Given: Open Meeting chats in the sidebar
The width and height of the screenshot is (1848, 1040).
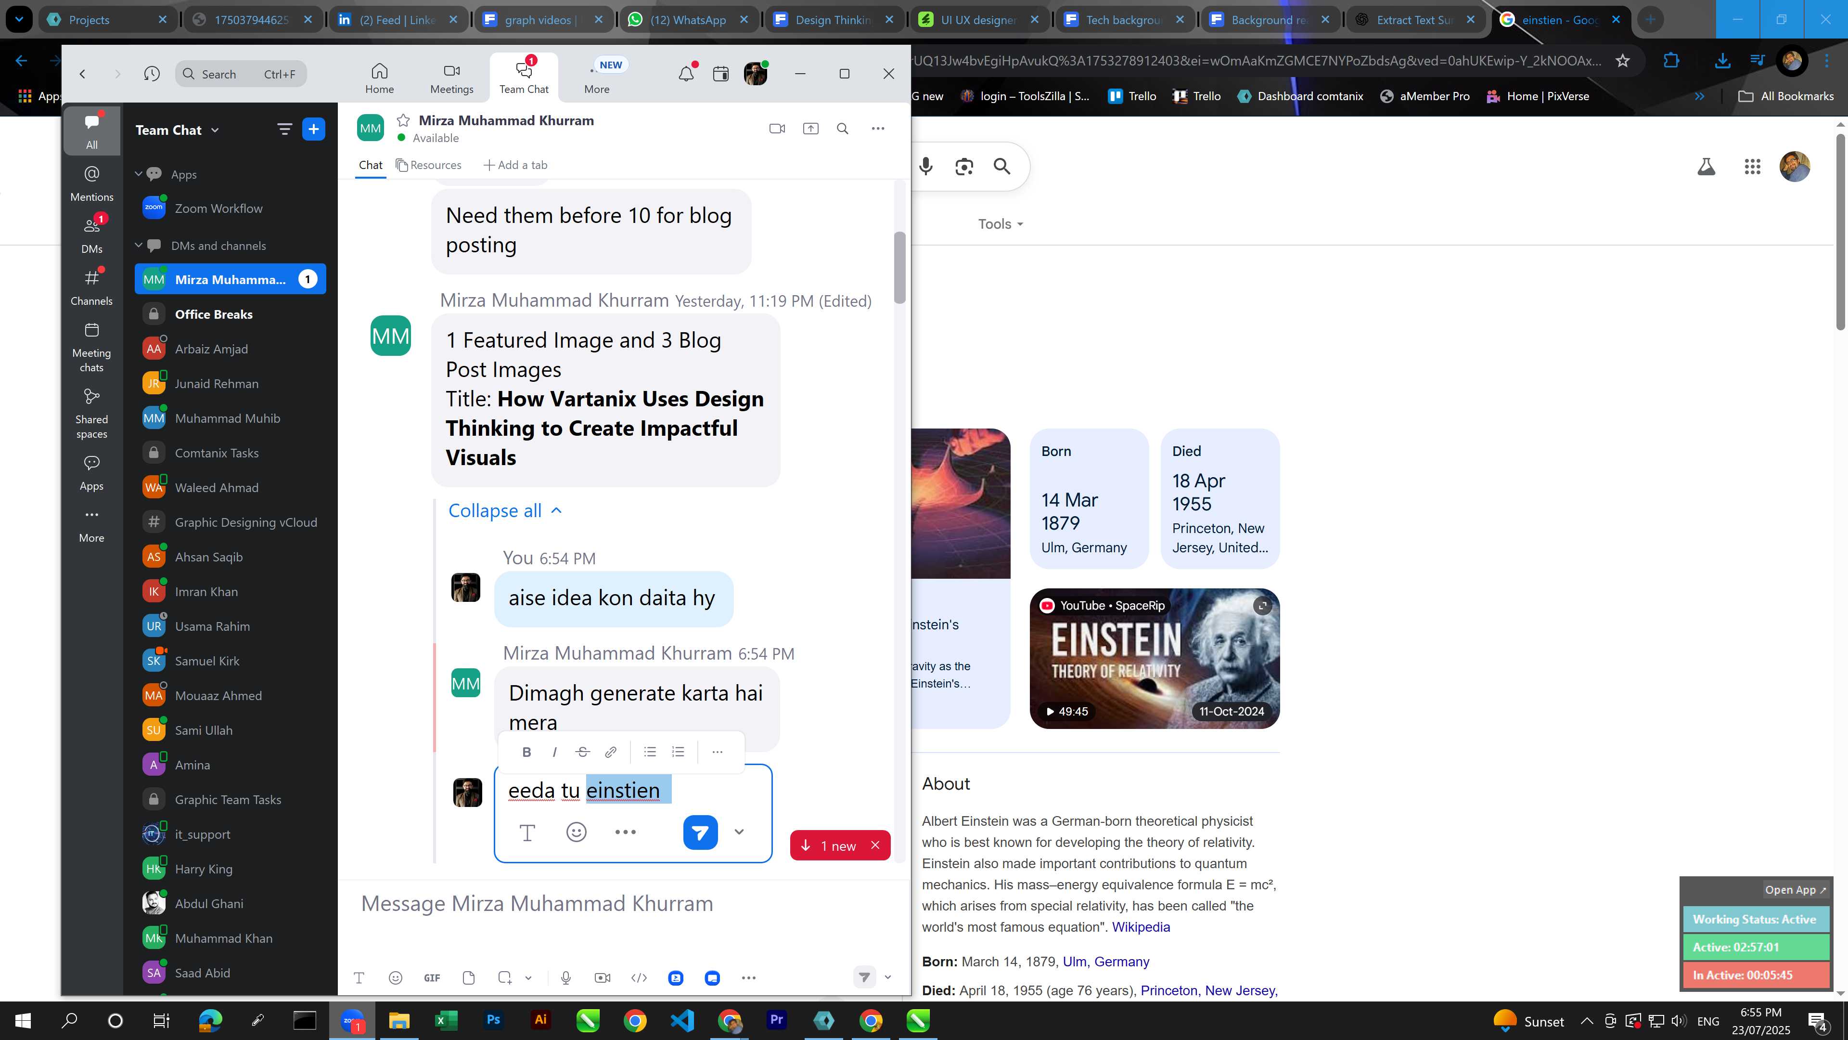Looking at the screenshot, I should (92, 347).
